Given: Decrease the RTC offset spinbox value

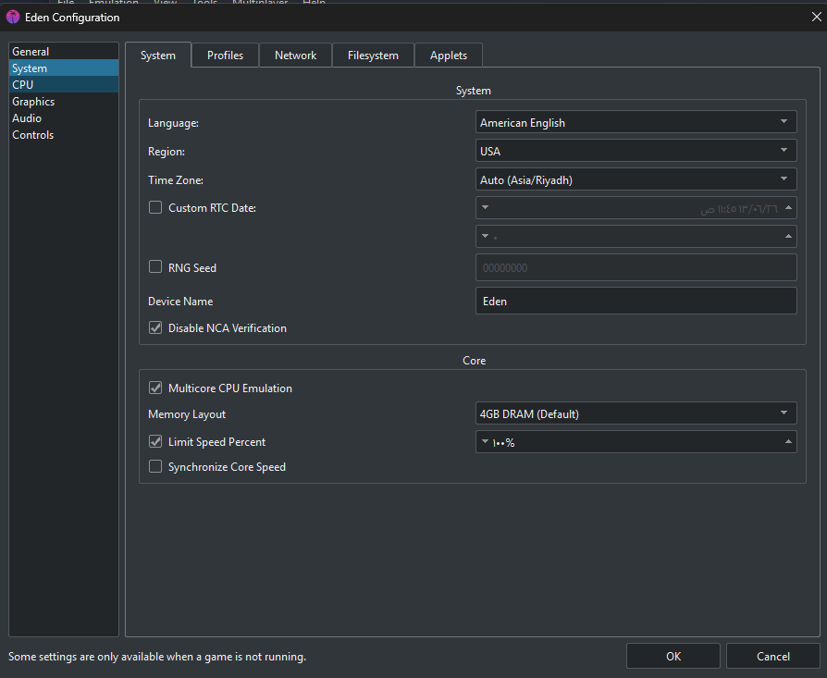Looking at the screenshot, I should click(485, 236).
